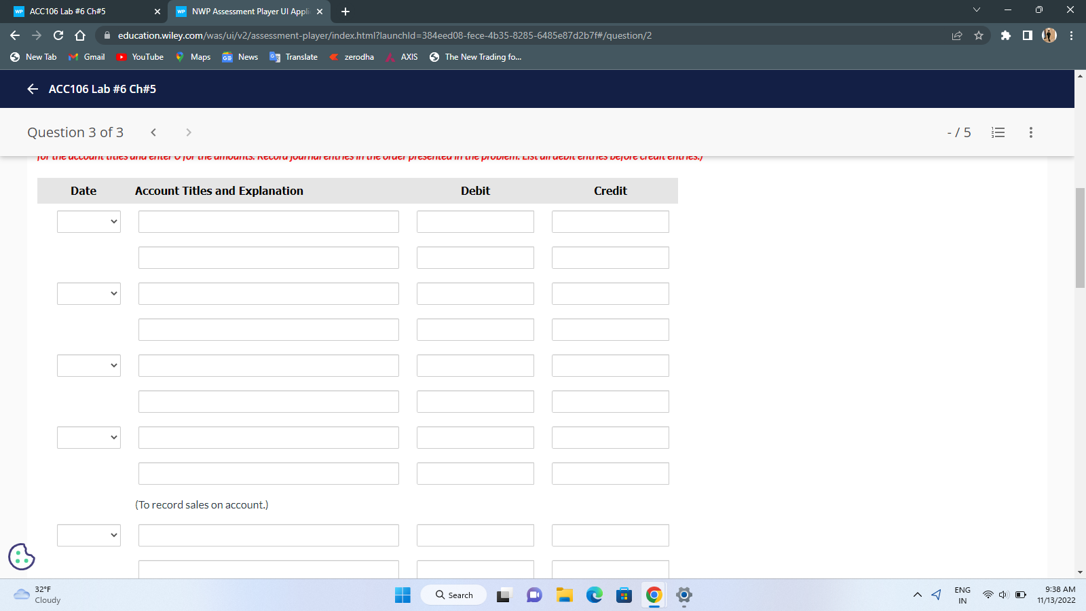Open the tab list chevron in title bar
Screen dimensions: 1086x611
pyautogui.click(x=976, y=10)
